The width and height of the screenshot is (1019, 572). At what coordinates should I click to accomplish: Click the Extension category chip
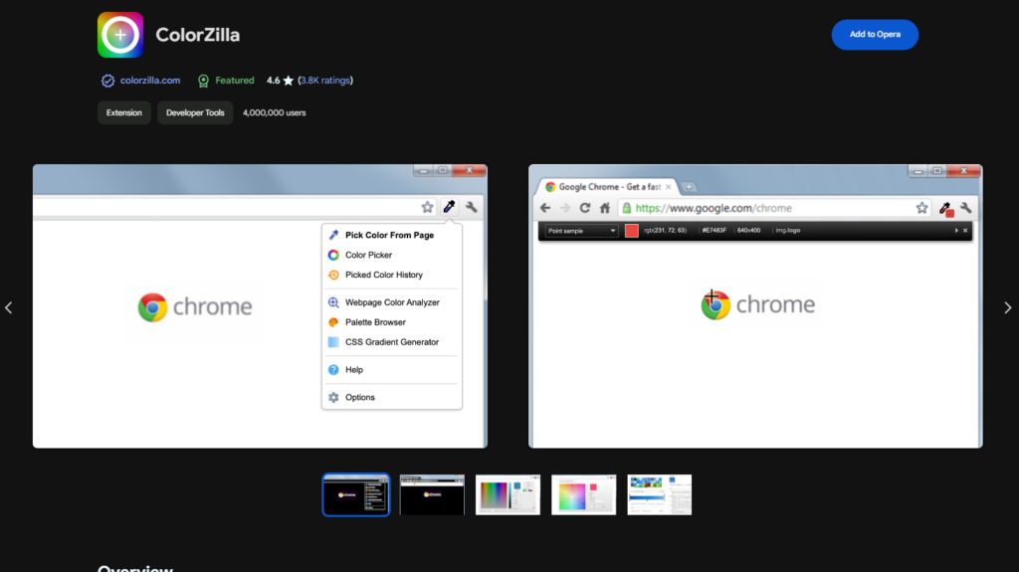(x=124, y=112)
